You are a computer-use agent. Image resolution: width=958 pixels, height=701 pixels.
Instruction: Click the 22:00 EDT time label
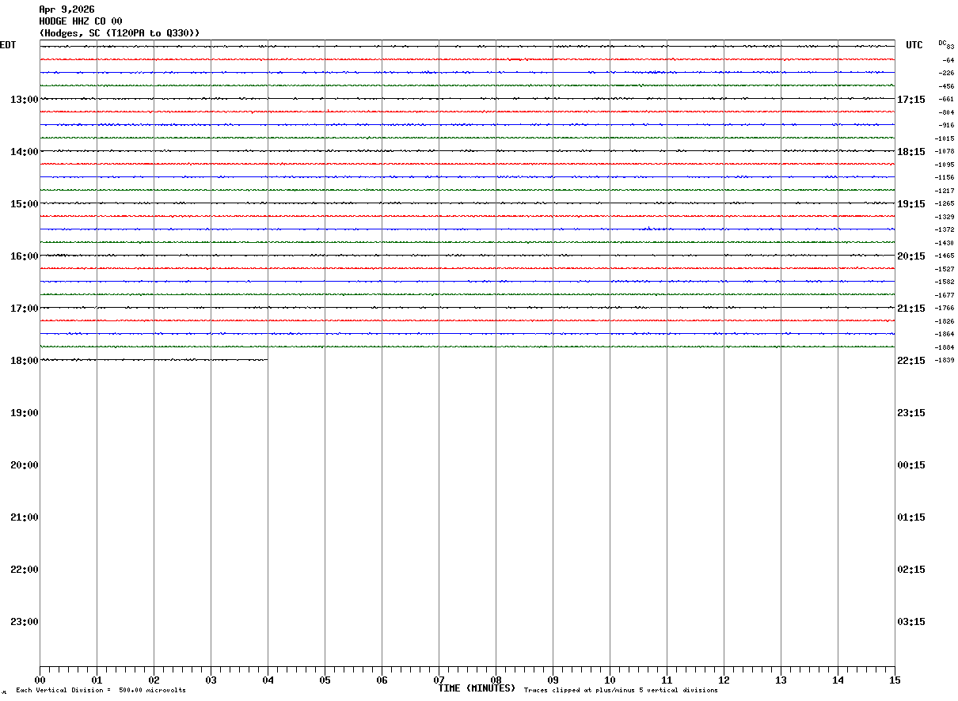click(x=24, y=570)
